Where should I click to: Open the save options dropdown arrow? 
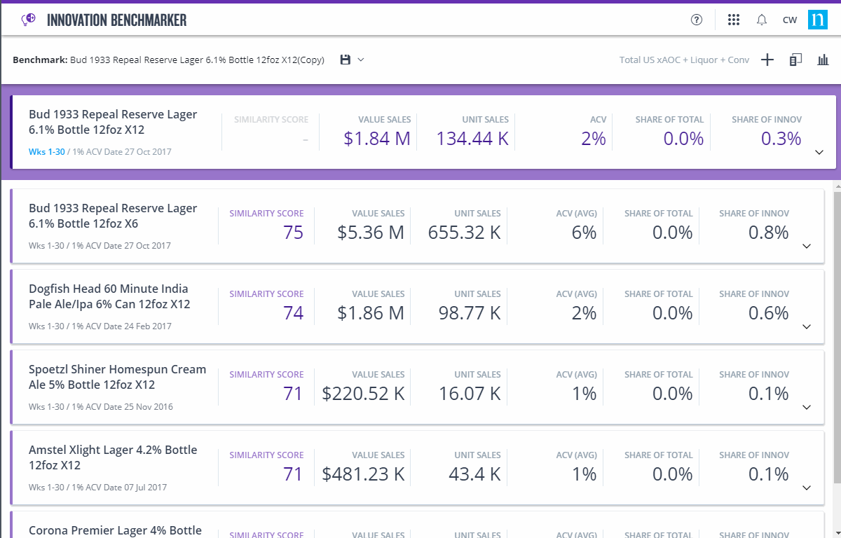(x=361, y=60)
